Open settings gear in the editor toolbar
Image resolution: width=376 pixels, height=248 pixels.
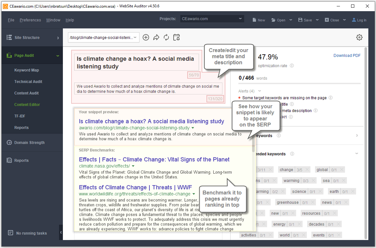[359, 37]
